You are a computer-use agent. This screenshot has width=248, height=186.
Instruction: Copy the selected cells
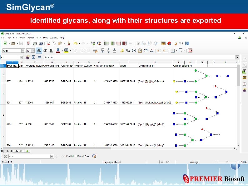(x=54, y=43)
